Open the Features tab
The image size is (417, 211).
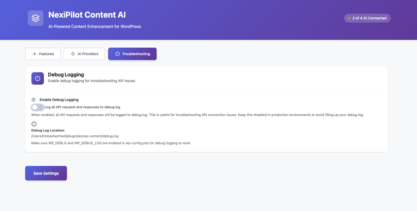(43, 54)
